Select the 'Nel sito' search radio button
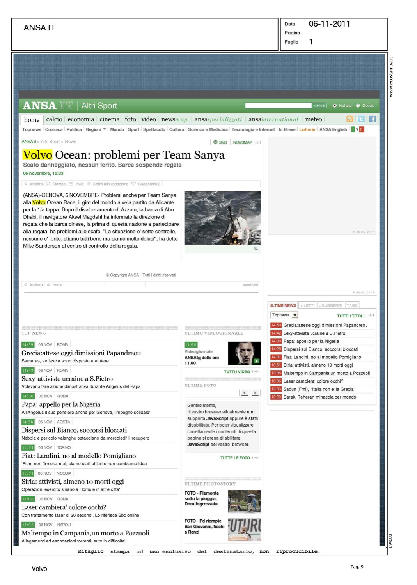Screen dimensions: 417x585 pyautogui.click(x=334, y=106)
